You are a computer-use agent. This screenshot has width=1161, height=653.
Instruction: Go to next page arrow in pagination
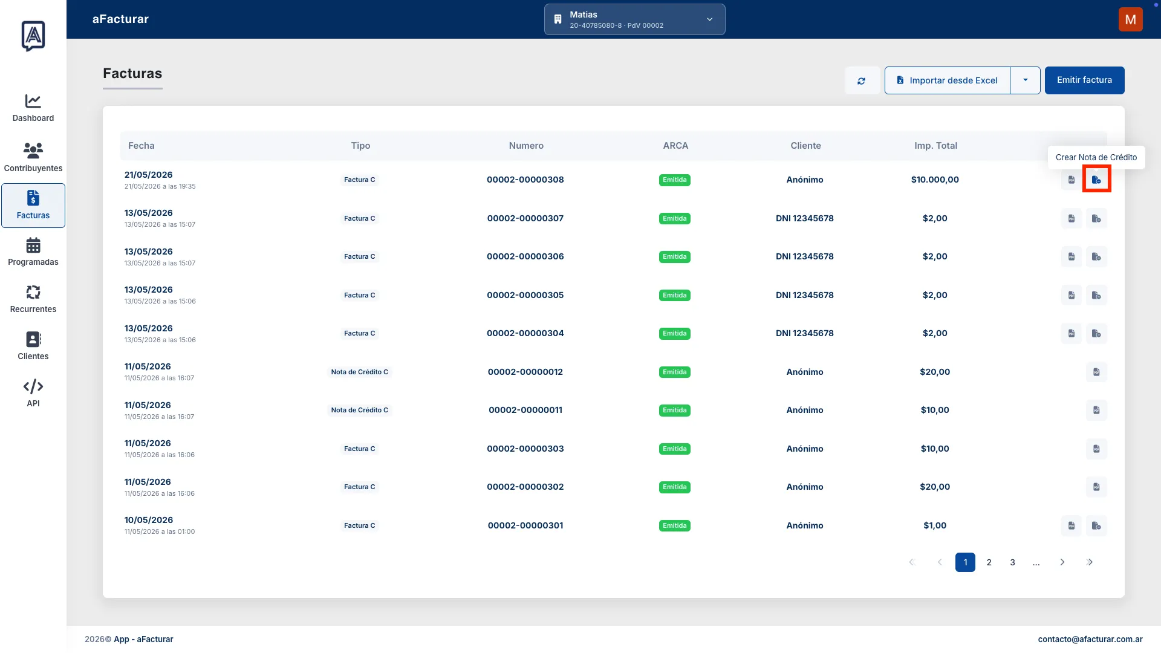coord(1062,562)
